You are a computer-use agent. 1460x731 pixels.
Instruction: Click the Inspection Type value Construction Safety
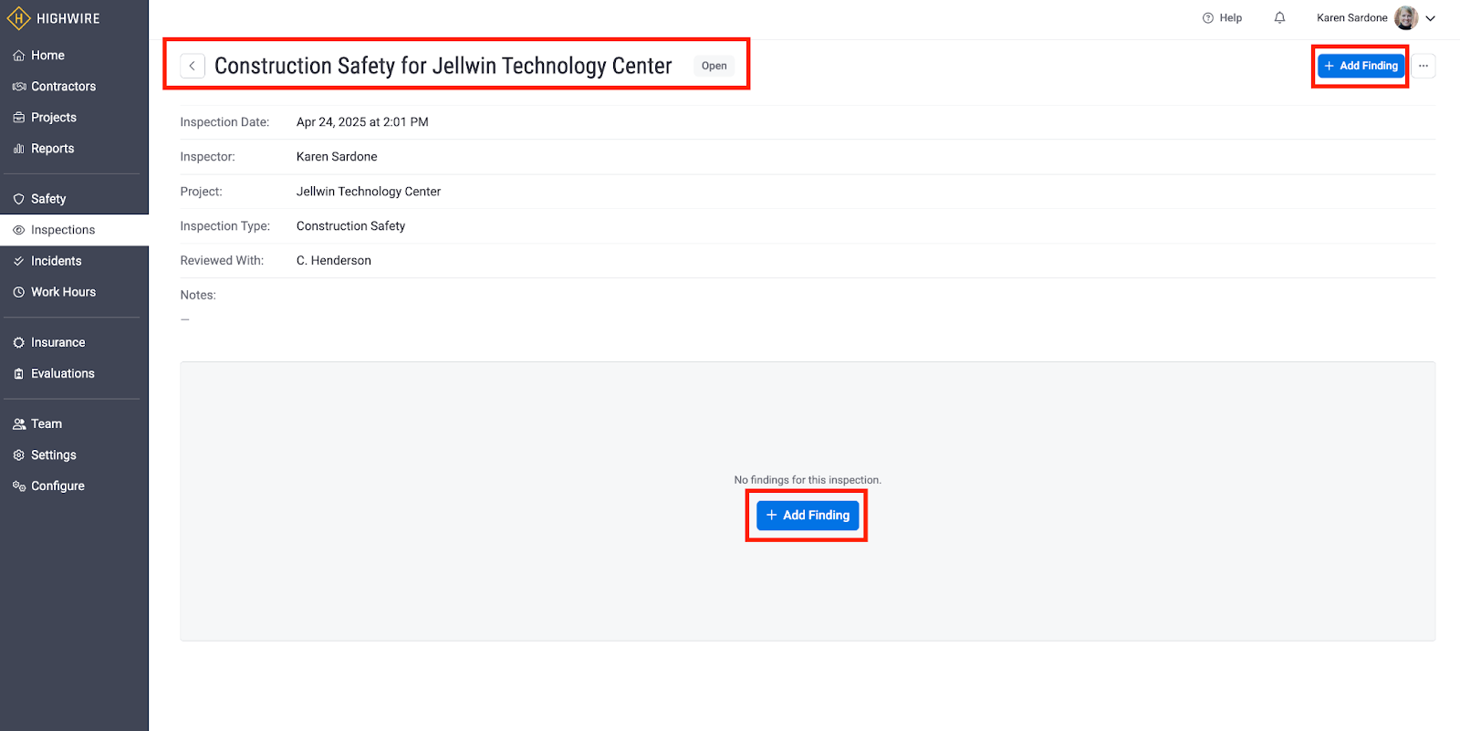(350, 226)
